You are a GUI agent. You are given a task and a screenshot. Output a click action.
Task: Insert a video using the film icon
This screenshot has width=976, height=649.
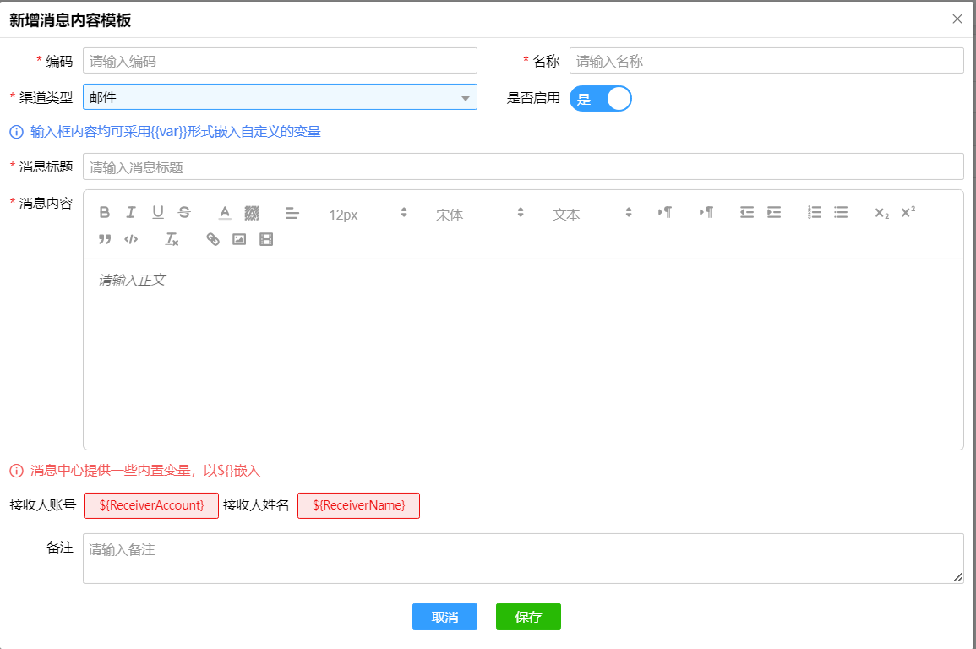(x=266, y=240)
